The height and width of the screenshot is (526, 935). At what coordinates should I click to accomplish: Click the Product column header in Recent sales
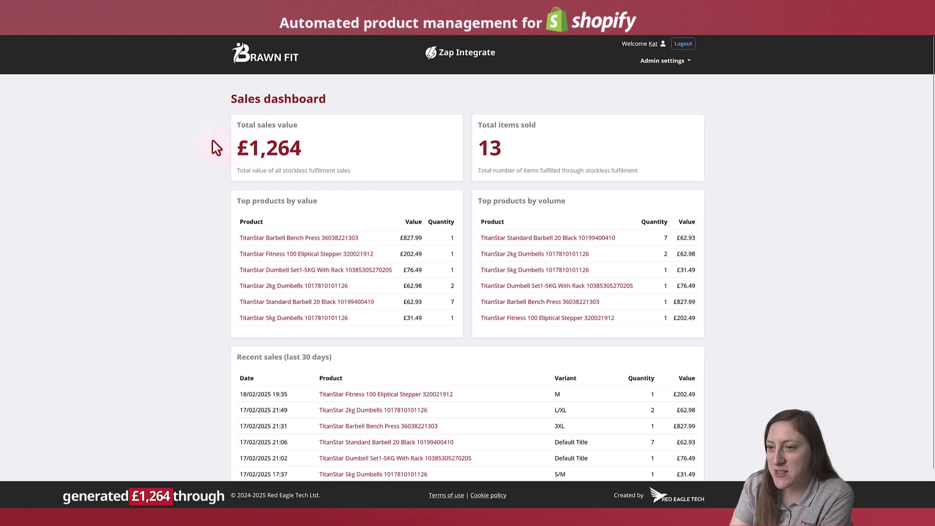331,378
